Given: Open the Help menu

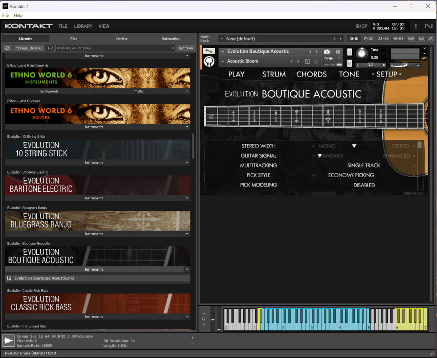Looking at the screenshot, I should click(x=18, y=15).
